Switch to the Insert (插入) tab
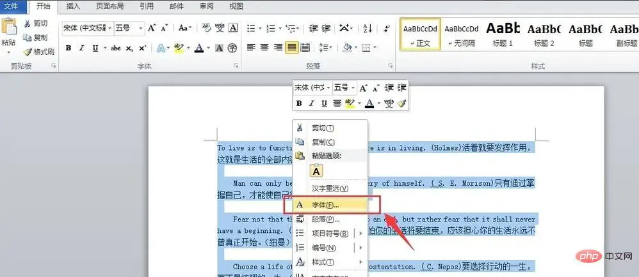The image size is (639, 277). coord(74,6)
